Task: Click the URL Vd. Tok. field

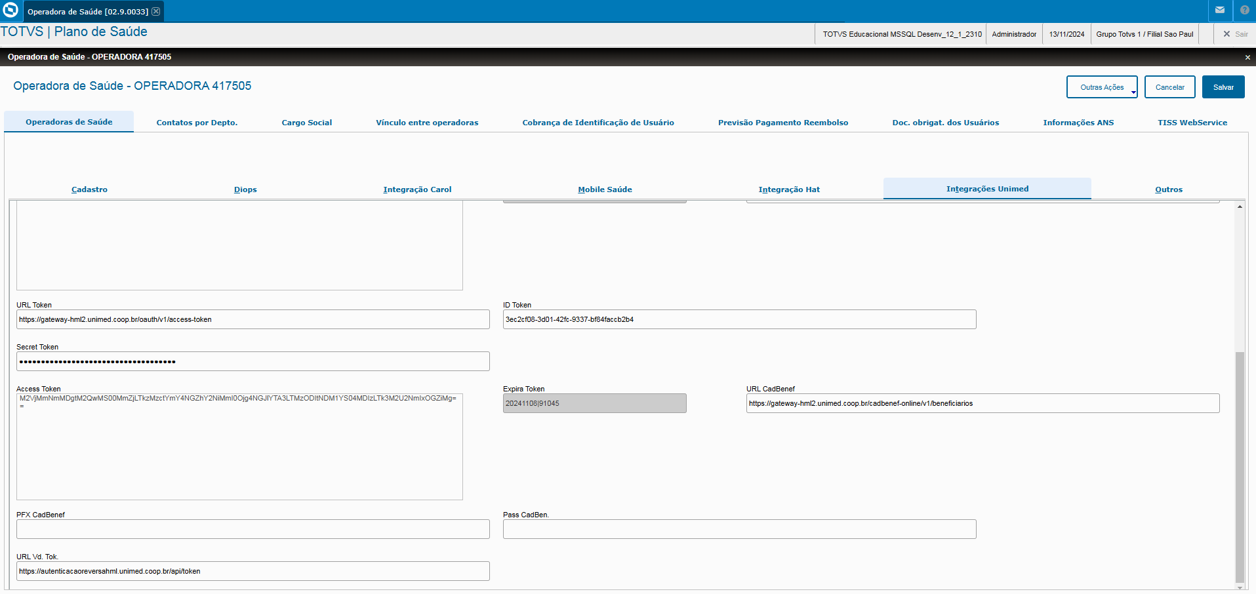Action: coord(253,571)
